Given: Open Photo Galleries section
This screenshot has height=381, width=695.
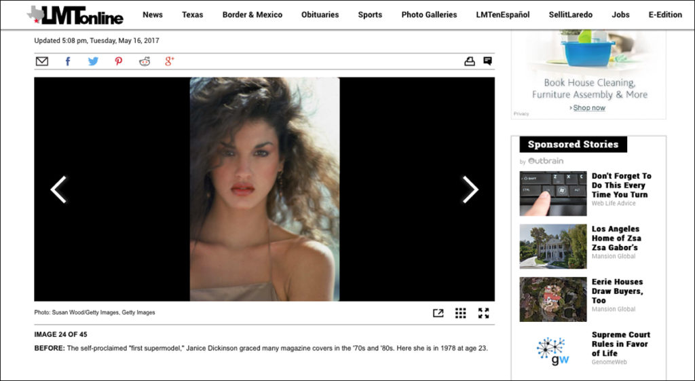Looking at the screenshot, I should [429, 15].
